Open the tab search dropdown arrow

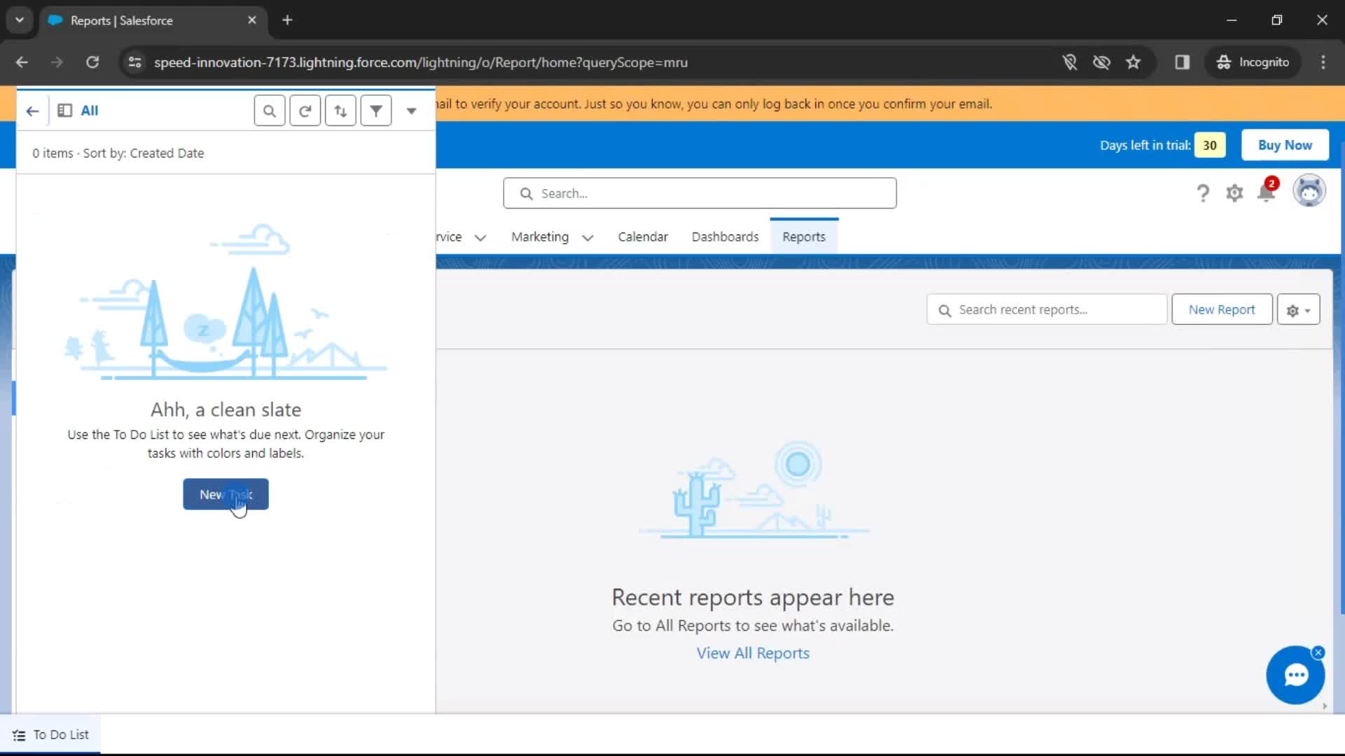pos(20,20)
